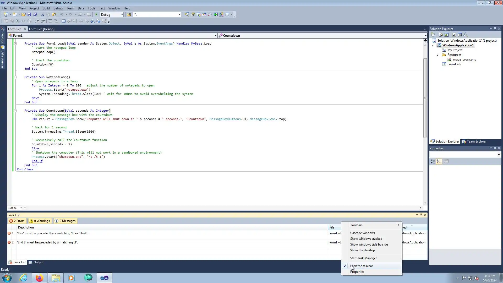Click Start Task Manager menu entry
Image resolution: width=503 pixels, height=283 pixels.
[x=363, y=258]
